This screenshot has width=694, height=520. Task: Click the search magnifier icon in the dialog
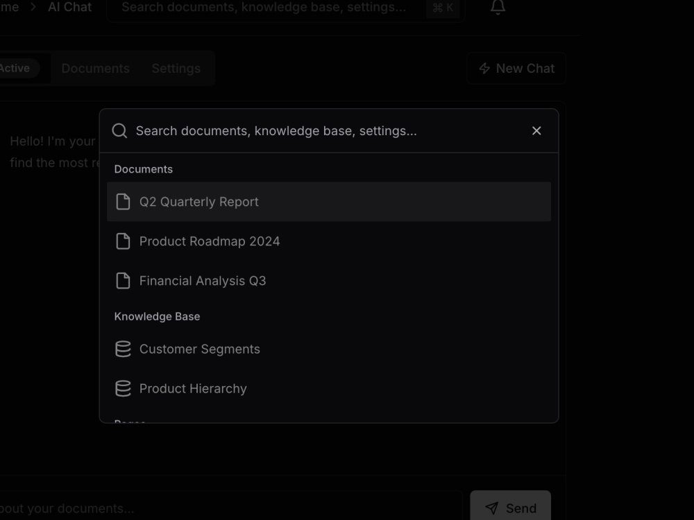pos(119,131)
